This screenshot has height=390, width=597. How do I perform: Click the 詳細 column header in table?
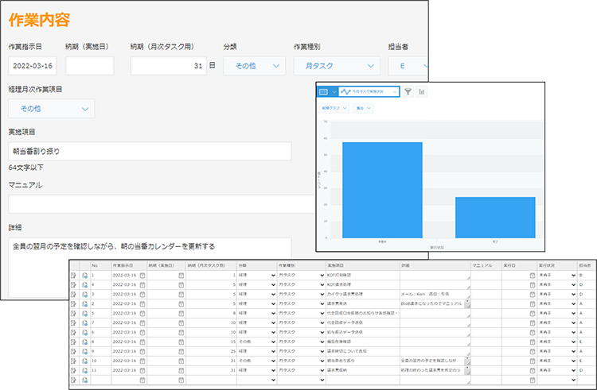pyautogui.click(x=435, y=265)
